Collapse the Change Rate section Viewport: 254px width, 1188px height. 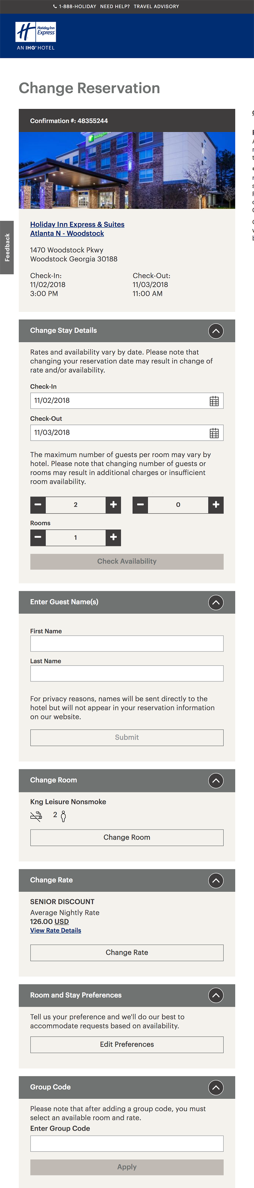216,880
